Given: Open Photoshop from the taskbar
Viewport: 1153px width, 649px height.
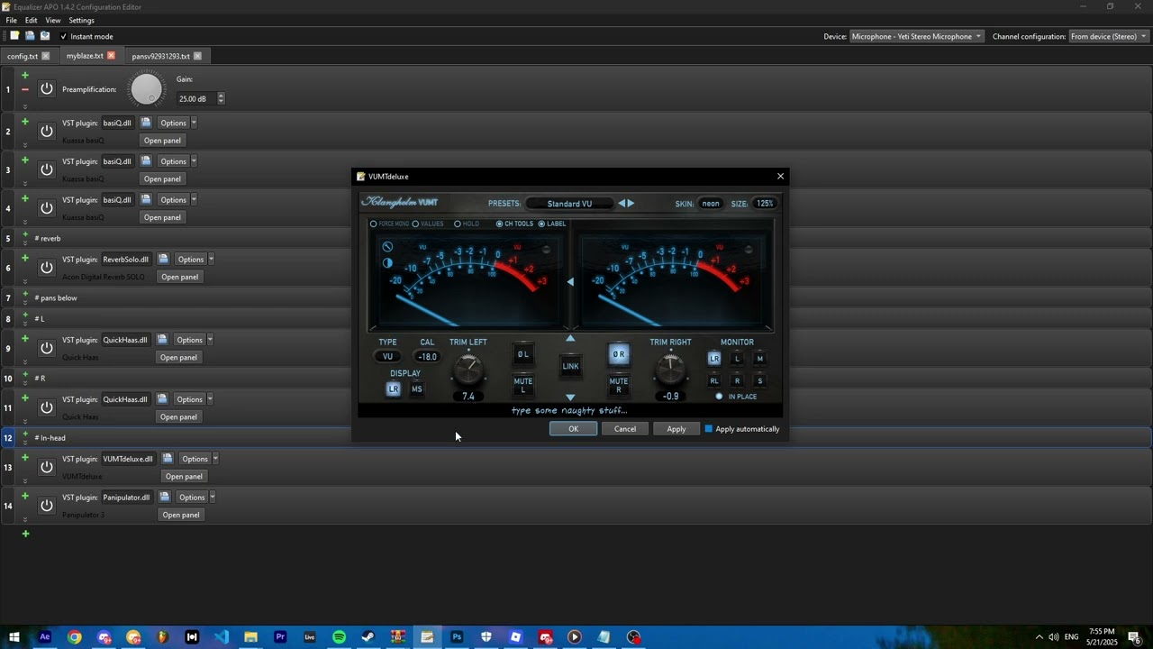Looking at the screenshot, I should click(457, 637).
